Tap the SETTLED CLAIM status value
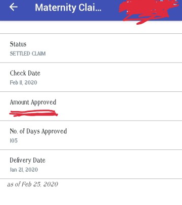The width and height of the screenshot is (182, 205). [28, 54]
